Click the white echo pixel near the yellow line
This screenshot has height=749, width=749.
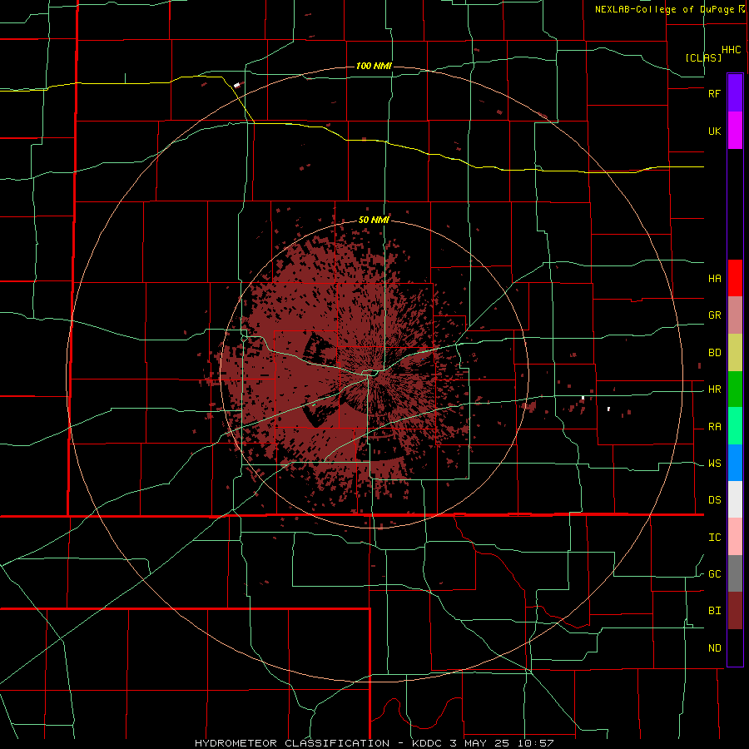coord(236,85)
